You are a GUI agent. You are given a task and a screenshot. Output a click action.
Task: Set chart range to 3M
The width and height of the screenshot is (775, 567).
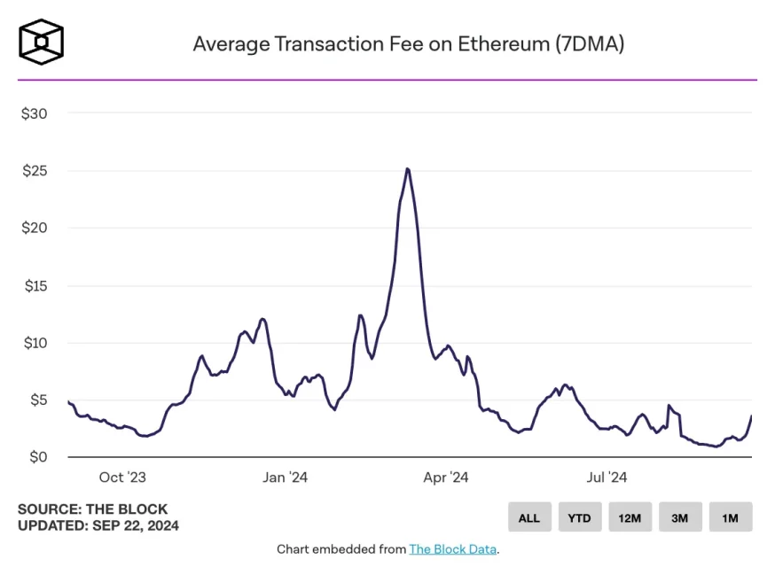coord(680,517)
